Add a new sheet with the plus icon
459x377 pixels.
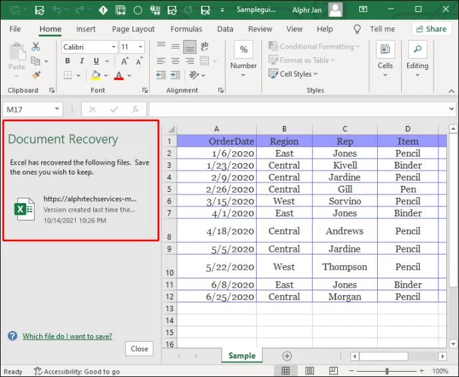click(287, 356)
